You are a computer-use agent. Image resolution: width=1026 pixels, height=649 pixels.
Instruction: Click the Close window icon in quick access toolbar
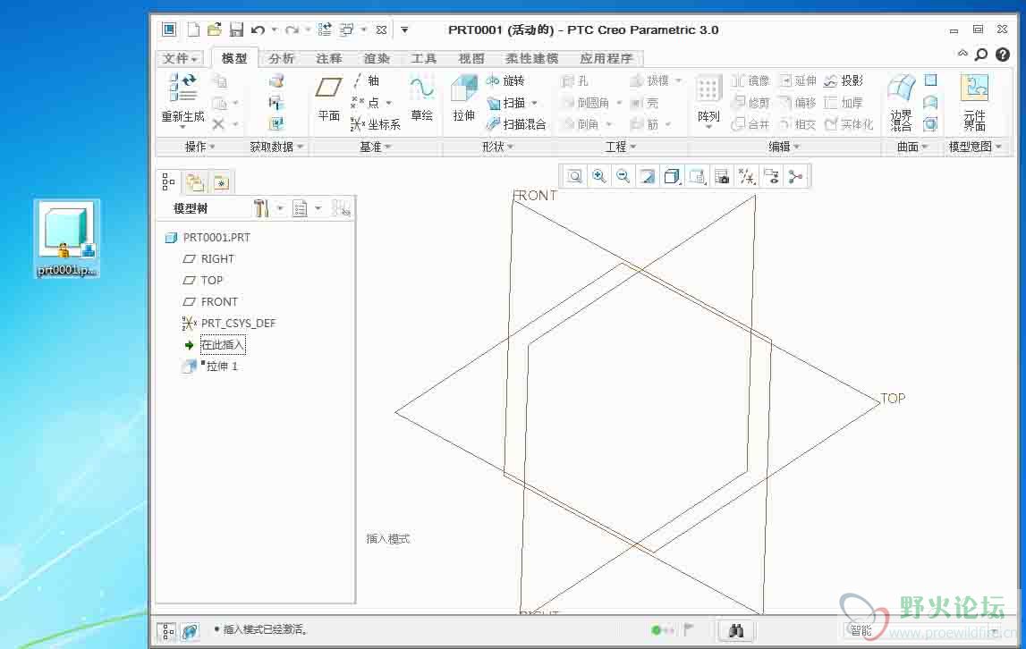pyautogui.click(x=381, y=29)
